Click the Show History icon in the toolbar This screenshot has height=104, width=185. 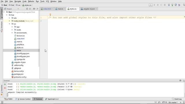point(176,5)
